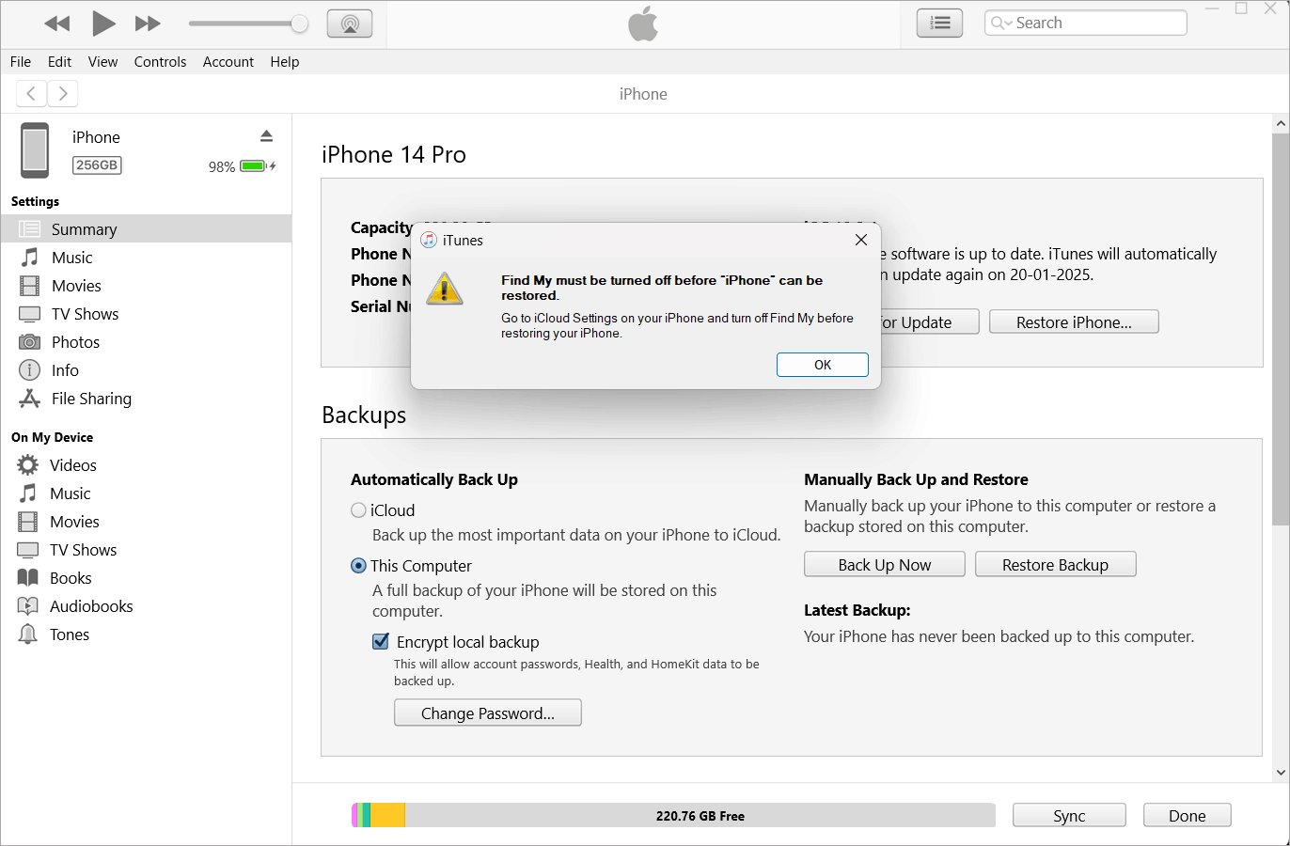
Task: Click the Settings TV Shows screen icon
Action: click(x=30, y=314)
